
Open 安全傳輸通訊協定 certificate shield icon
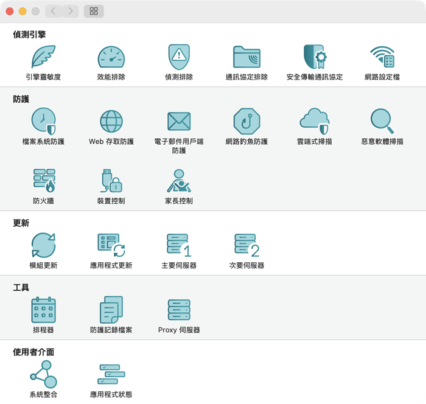coord(315,57)
